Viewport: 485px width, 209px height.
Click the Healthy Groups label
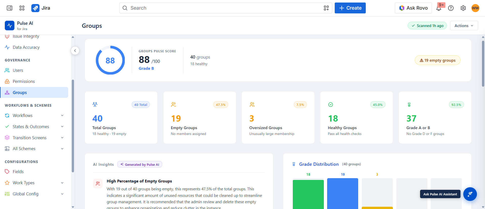(342, 128)
